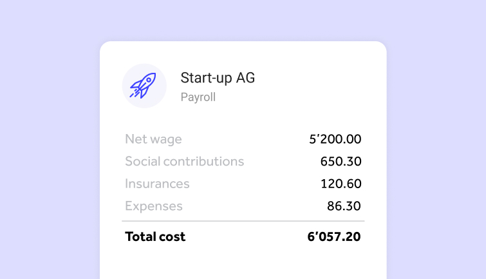This screenshot has height=279, width=486.
Task: Click the 650.30 social contributions value
Action: coord(341,161)
